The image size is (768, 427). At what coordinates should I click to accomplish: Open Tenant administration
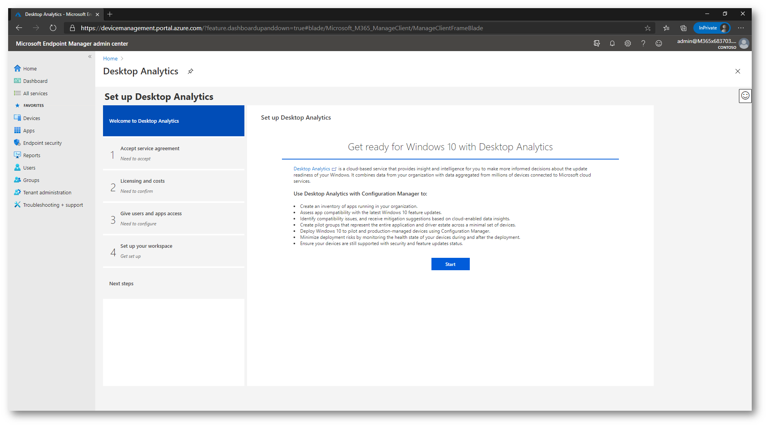click(x=47, y=192)
